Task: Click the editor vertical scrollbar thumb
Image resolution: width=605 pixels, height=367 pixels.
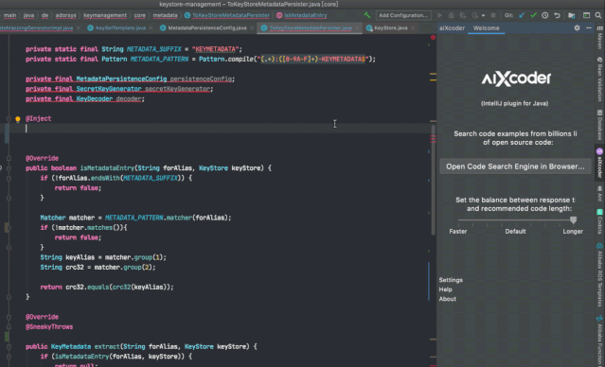Action: [x=433, y=180]
